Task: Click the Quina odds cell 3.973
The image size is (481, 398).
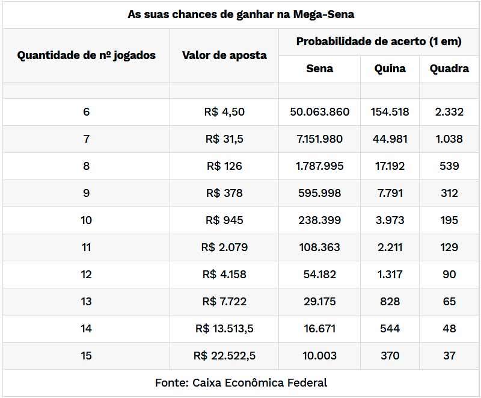Action: point(390,220)
